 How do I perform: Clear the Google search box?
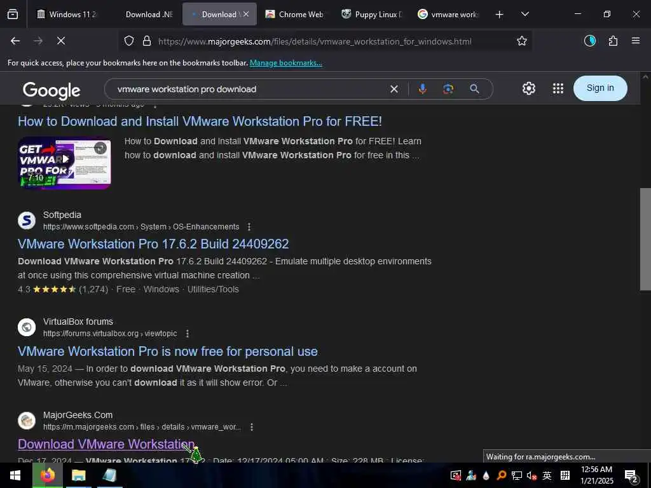pos(394,89)
